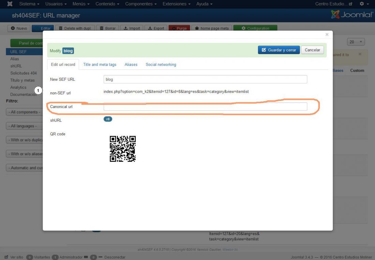Select URL SEF in the sidebar
375x260 pixels.
pyautogui.click(x=24, y=51)
